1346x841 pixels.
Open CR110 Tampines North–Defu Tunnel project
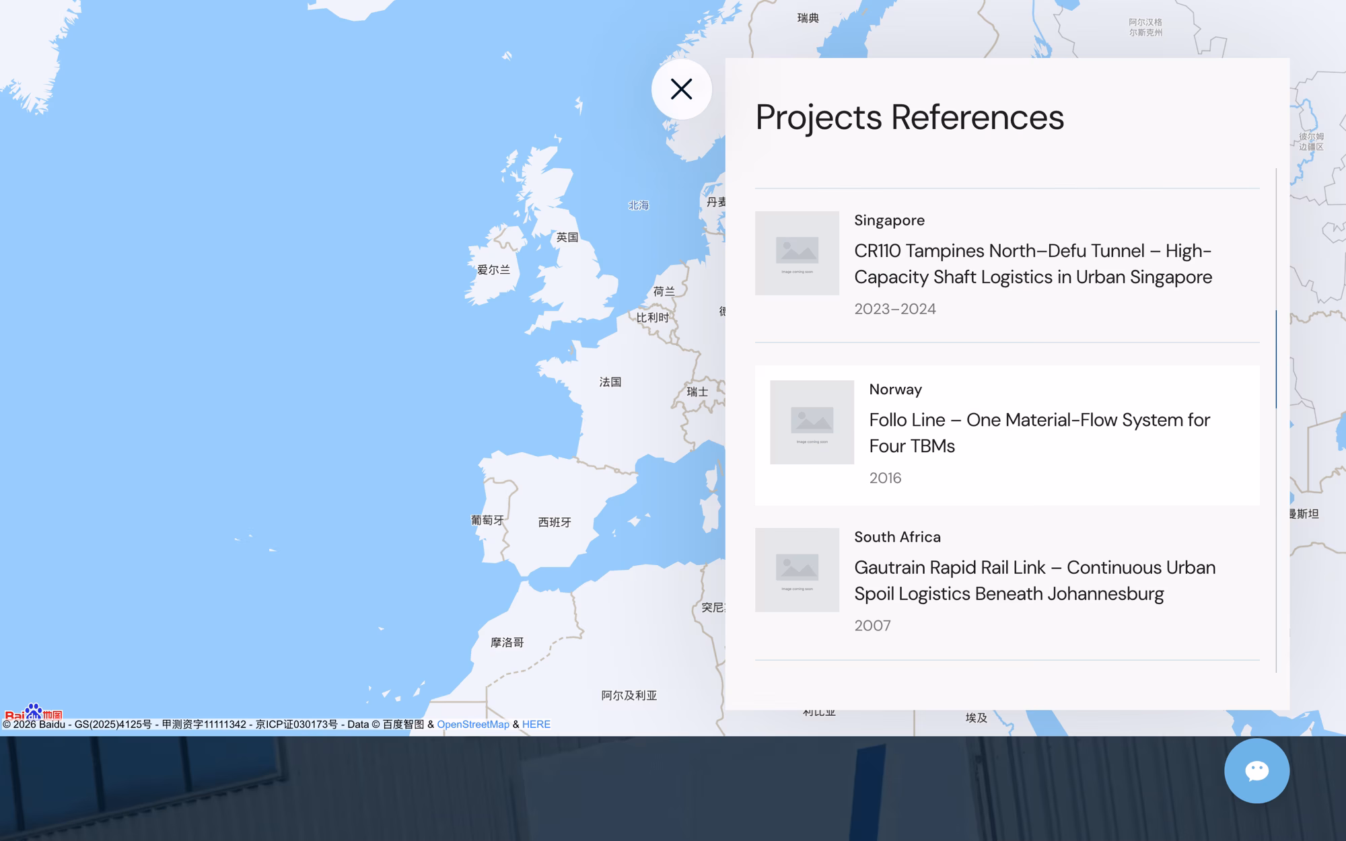tap(1033, 264)
